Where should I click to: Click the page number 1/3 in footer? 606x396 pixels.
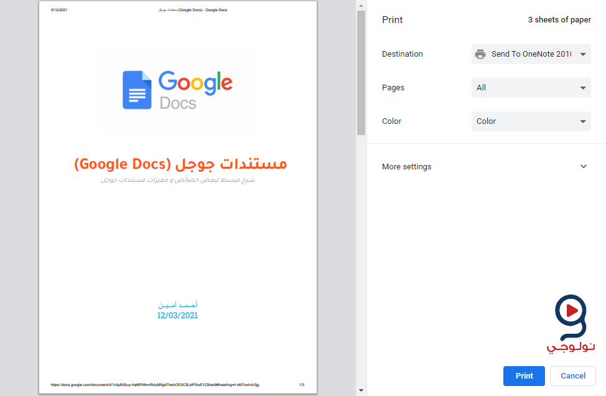[x=302, y=385]
